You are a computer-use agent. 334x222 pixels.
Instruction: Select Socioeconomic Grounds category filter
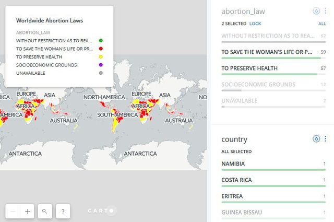(258, 84)
